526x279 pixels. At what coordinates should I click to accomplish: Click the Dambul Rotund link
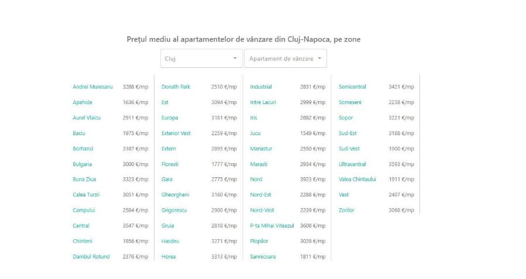[x=91, y=257]
